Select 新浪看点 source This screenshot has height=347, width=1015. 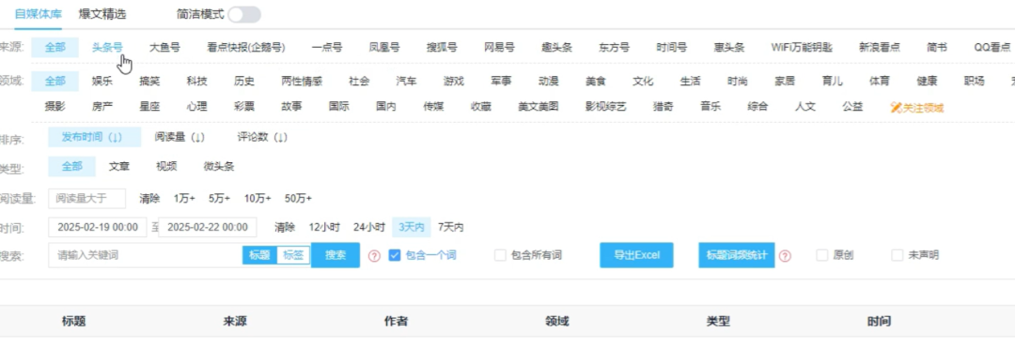click(880, 47)
